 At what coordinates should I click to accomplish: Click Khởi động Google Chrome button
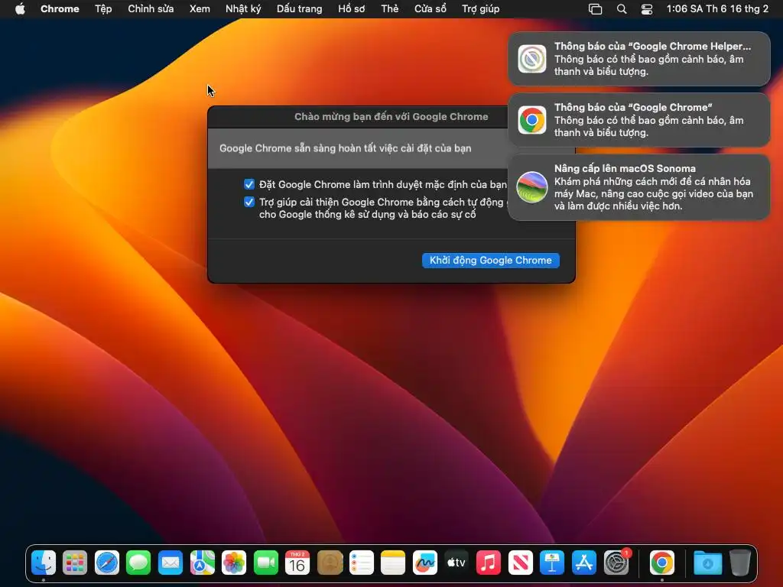[x=491, y=260]
